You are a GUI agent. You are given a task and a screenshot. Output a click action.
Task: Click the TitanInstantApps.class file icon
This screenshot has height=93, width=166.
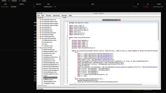(42, 81)
